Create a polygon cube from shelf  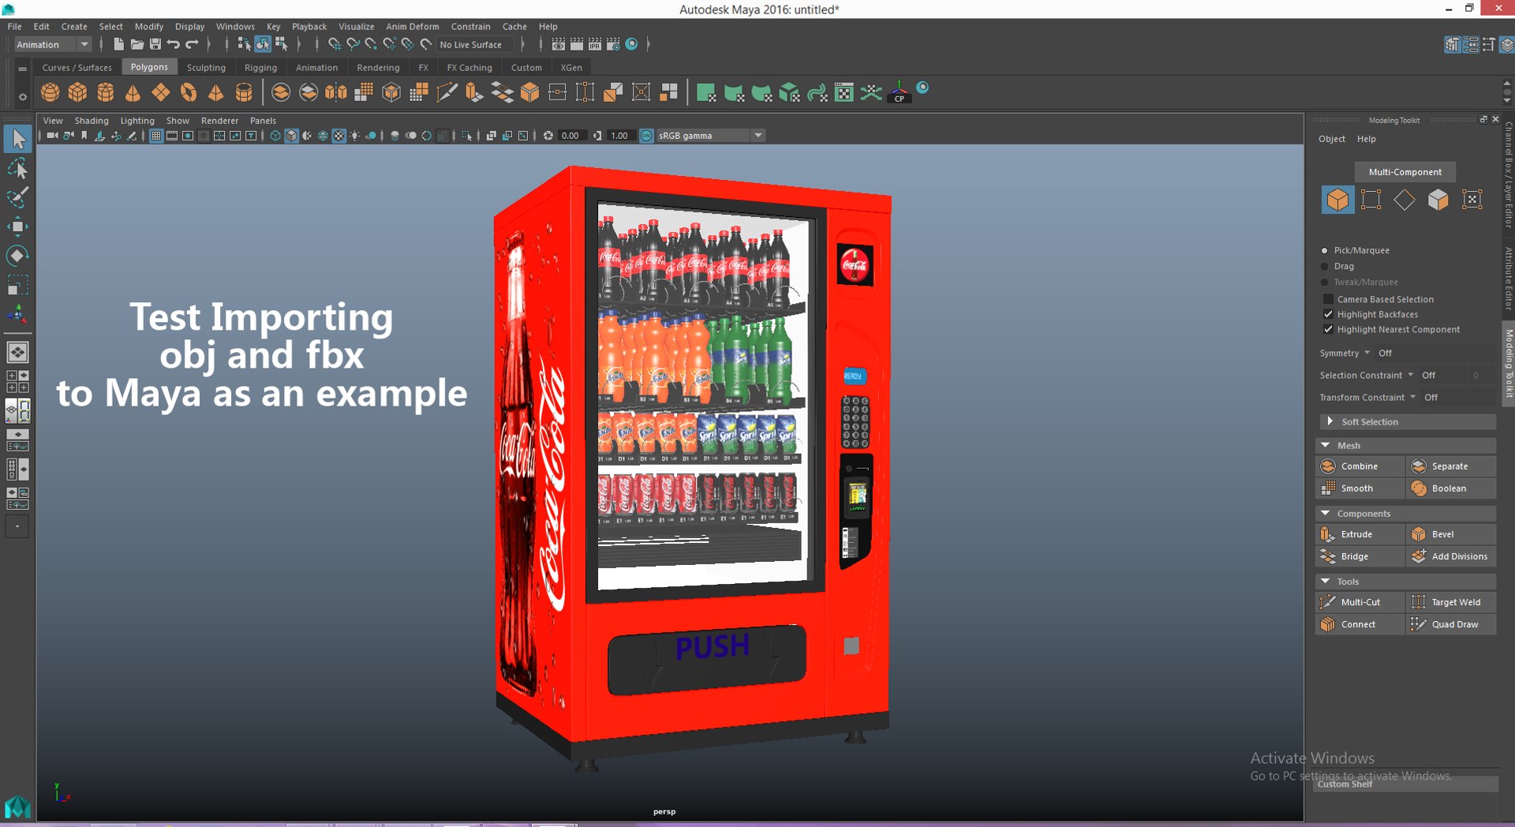coord(77,92)
